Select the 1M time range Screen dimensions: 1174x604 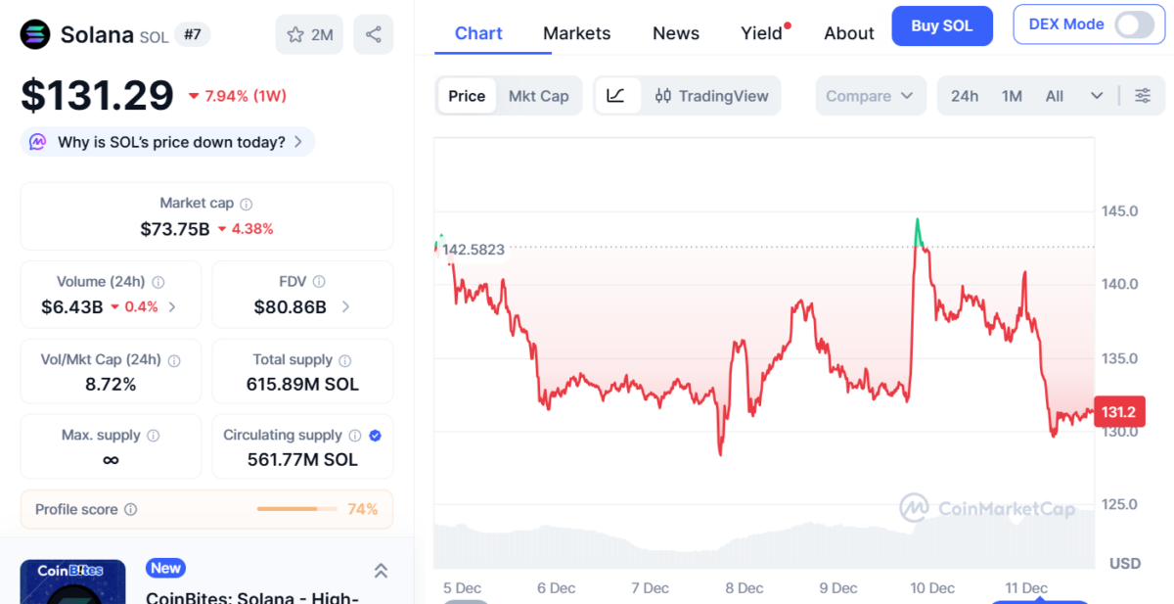tap(1012, 96)
